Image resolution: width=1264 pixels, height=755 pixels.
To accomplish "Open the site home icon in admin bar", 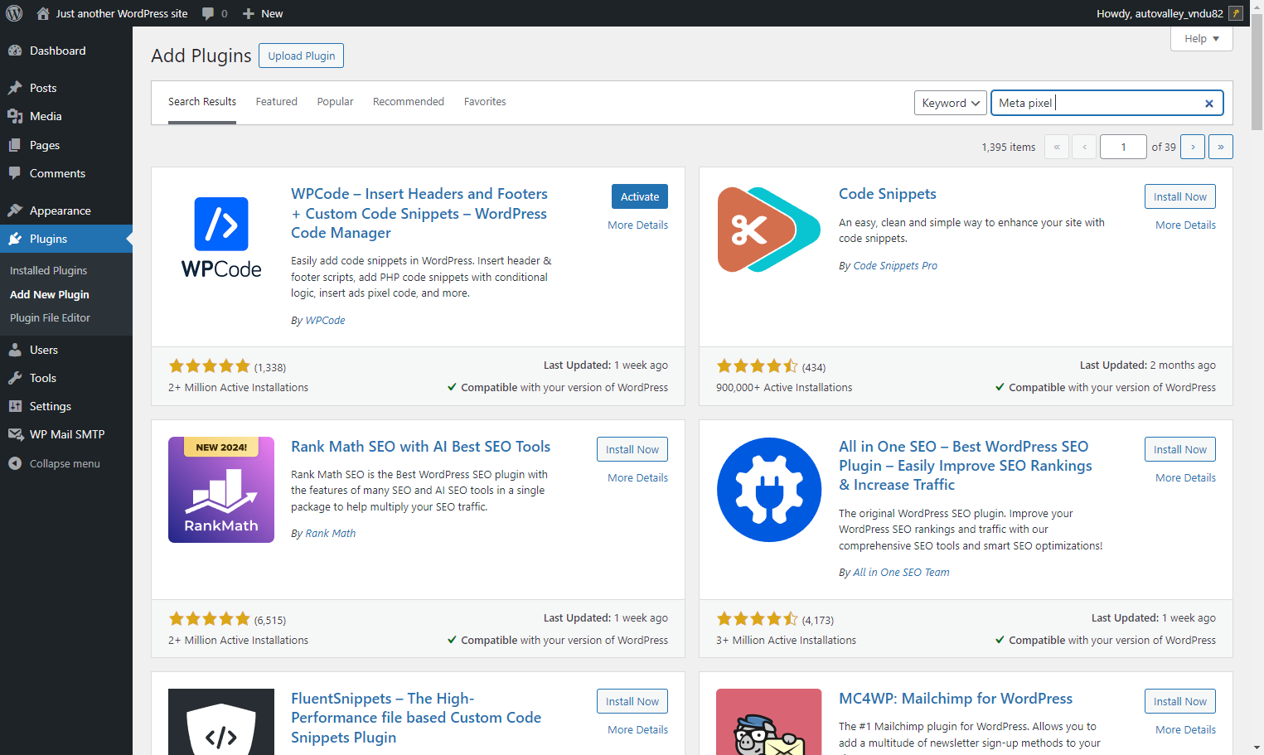I will click(x=43, y=13).
